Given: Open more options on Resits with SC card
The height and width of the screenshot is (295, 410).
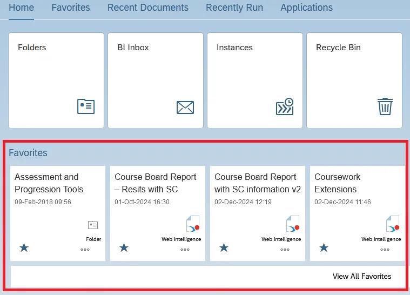Looking at the screenshot, I should (185, 250).
